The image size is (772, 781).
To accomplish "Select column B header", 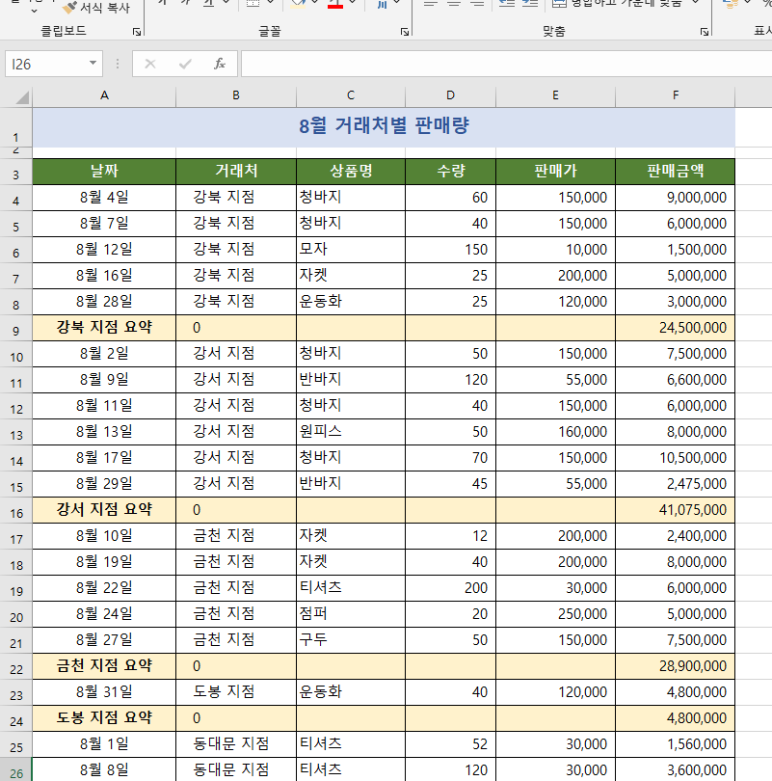I will pos(236,95).
